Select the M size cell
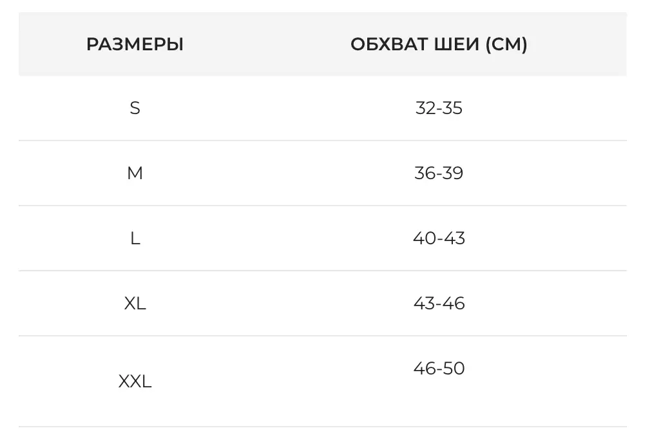Viewport: 661px width, 446px height. coord(135,173)
